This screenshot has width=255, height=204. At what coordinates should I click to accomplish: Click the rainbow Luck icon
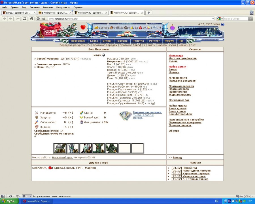[x=82, y=112]
